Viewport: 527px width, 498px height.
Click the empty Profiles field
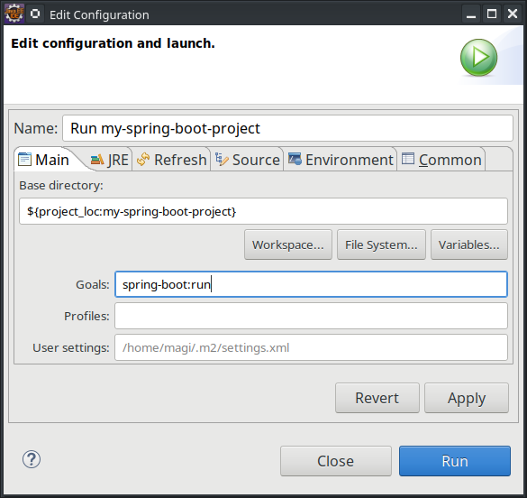click(x=311, y=316)
